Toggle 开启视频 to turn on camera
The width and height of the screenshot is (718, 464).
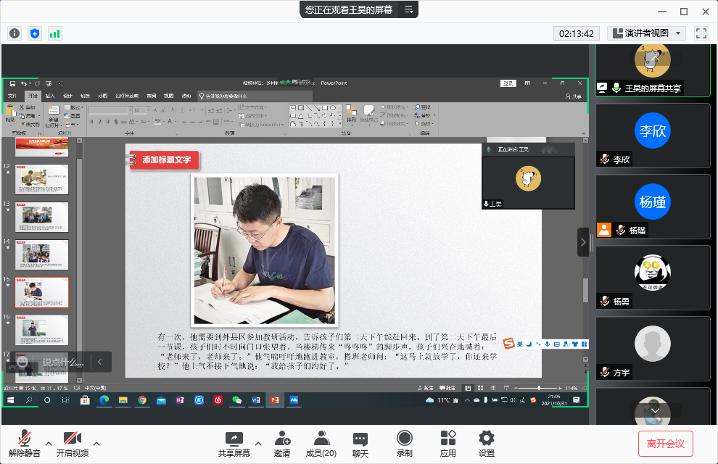[72, 443]
